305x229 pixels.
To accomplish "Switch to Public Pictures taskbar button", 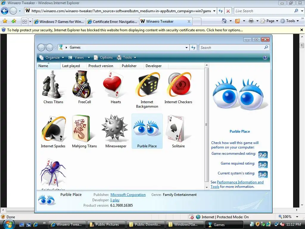I will (106, 225).
